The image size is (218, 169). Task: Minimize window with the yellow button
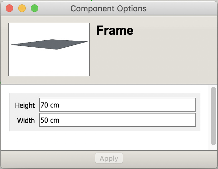(x=22, y=8)
